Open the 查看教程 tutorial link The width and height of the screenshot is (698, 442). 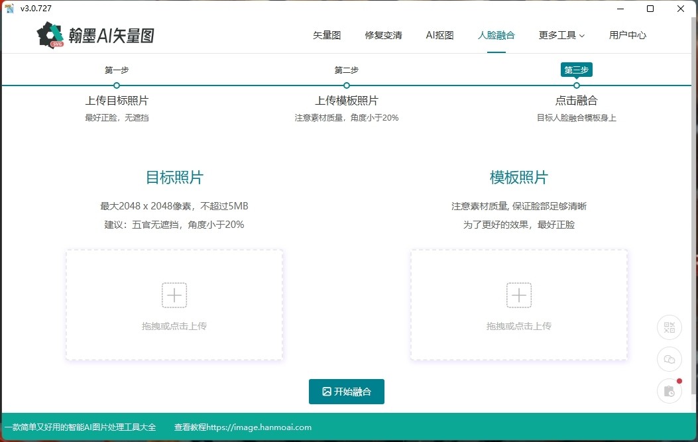(x=242, y=427)
